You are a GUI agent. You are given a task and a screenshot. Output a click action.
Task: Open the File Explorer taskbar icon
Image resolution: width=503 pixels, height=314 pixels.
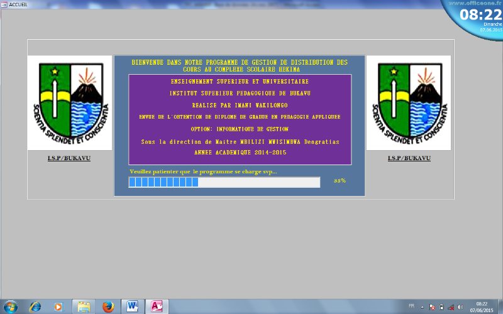(x=84, y=307)
